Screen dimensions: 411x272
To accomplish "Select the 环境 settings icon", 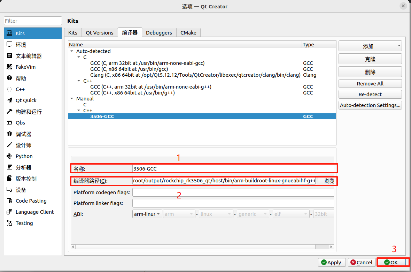I will [x=9, y=45].
